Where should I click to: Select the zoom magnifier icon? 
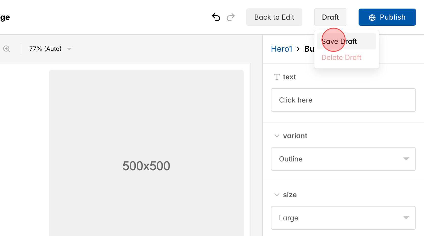[7, 49]
